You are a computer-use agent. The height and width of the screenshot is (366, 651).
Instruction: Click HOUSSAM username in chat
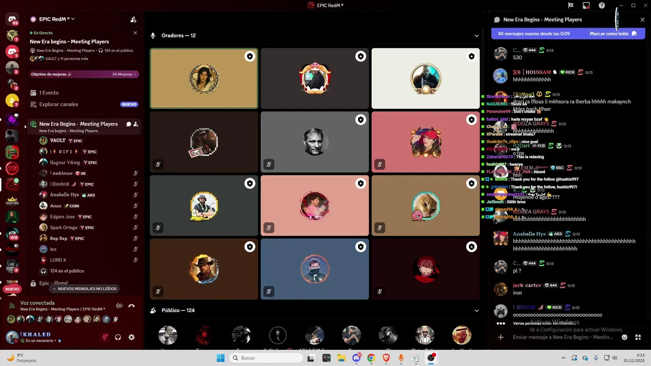(x=532, y=72)
